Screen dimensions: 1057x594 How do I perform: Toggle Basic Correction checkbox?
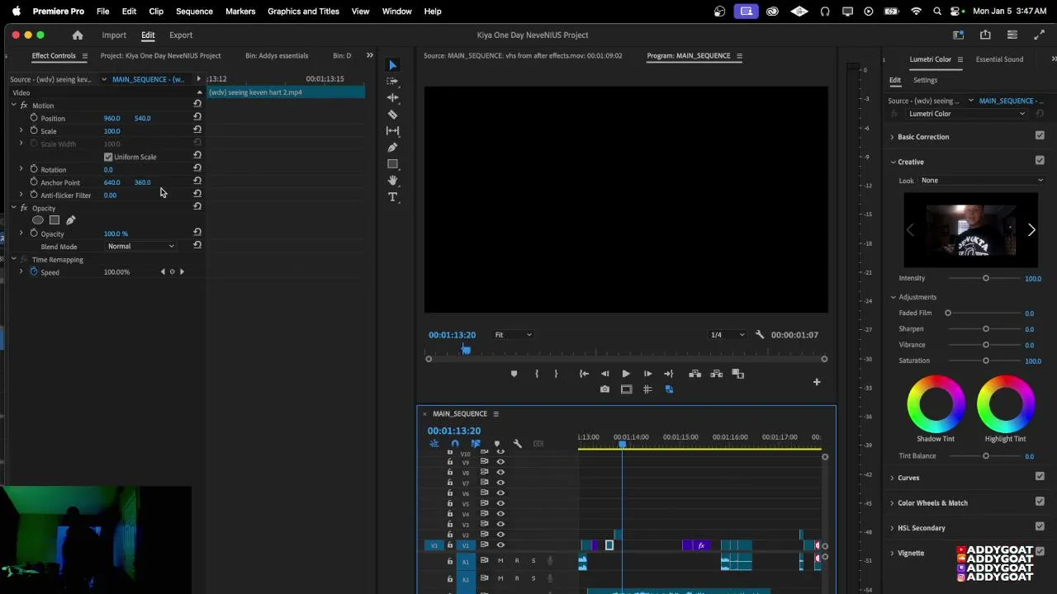[x=1040, y=136]
